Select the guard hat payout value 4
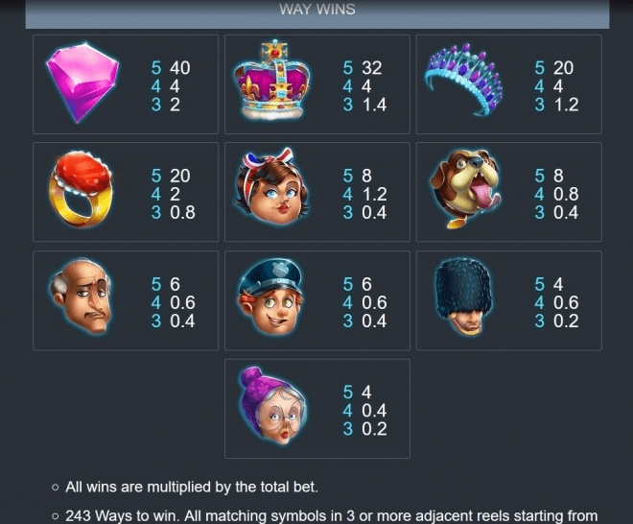The width and height of the screenshot is (633, 524). 558,284
